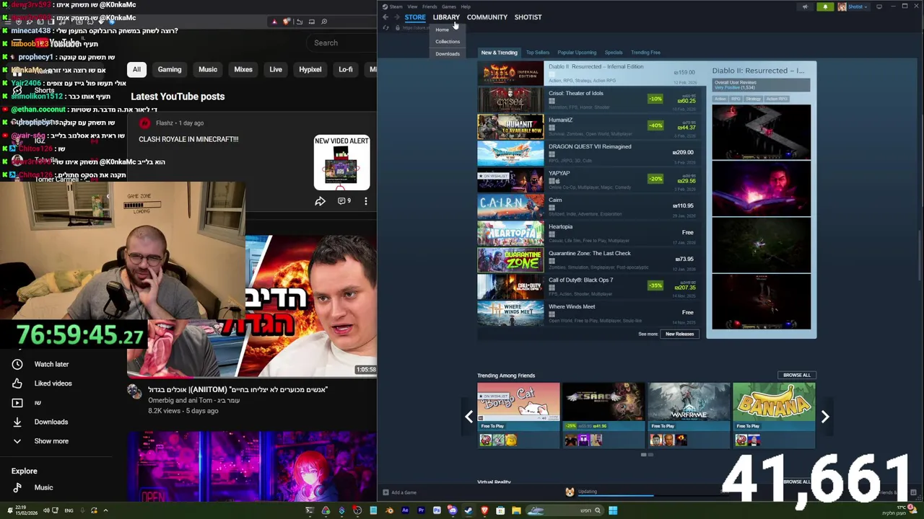Image resolution: width=924 pixels, height=519 pixels.
Task: Select Downloads in the Library dropdown
Action: pyautogui.click(x=448, y=54)
